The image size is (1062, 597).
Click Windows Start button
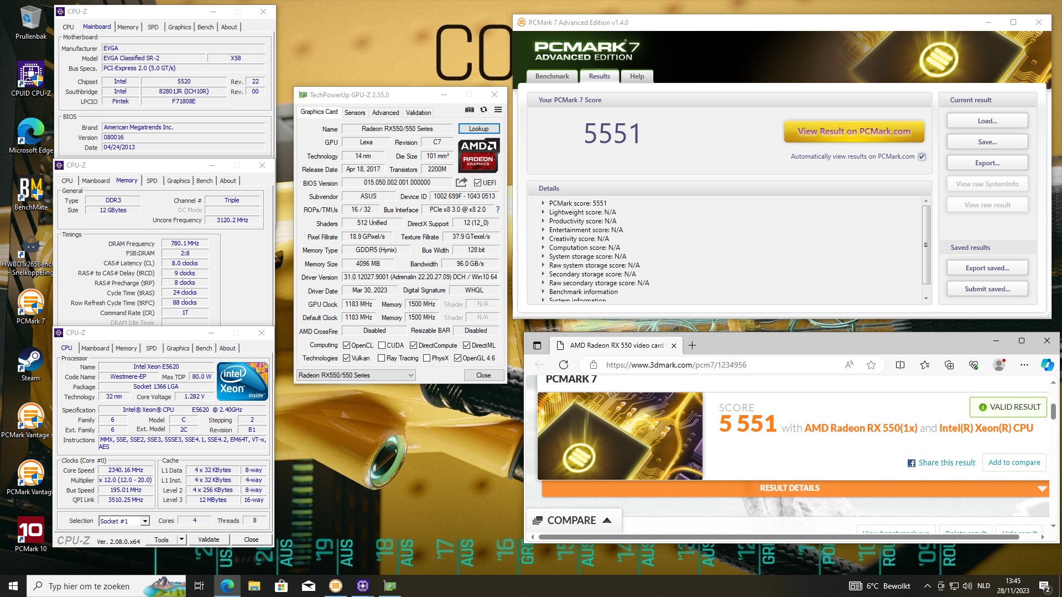[13, 586]
